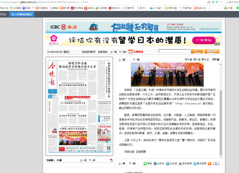Share to QQ空间 star icon

pos(168,163)
